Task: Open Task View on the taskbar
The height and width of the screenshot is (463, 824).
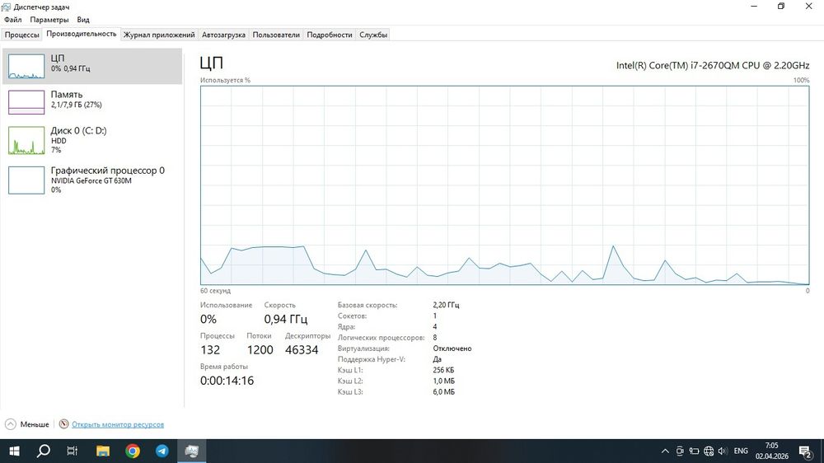Action: pos(73,451)
